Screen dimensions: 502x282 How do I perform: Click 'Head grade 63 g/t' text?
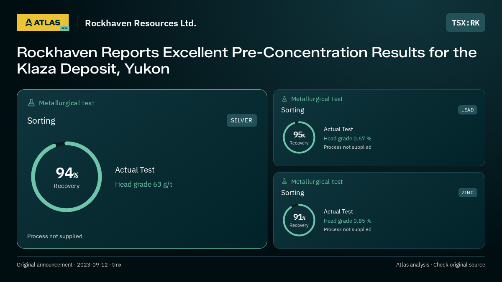point(143,184)
